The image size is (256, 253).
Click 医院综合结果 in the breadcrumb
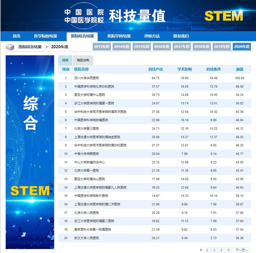click(x=30, y=47)
